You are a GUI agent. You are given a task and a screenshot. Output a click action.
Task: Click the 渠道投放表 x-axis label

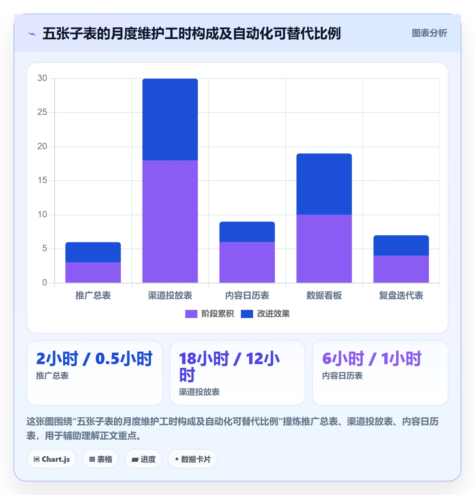click(x=170, y=295)
